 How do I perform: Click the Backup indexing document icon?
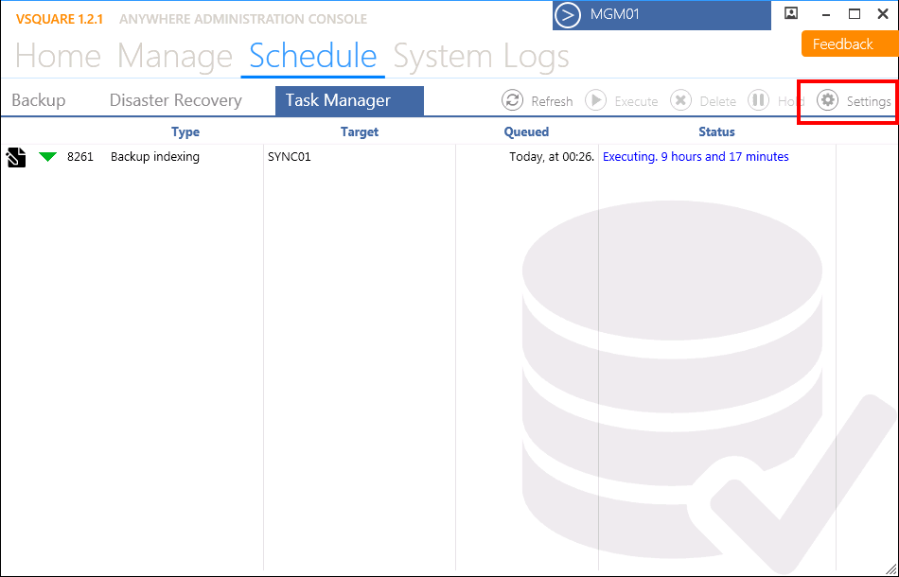click(x=16, y=157)
